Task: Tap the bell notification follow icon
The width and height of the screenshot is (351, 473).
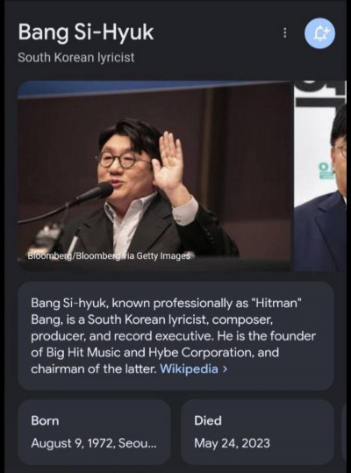Action: [x=320, y=33]
